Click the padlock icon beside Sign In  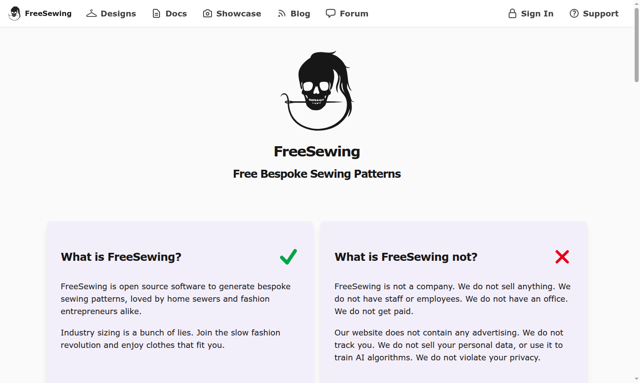coord(512,13)
